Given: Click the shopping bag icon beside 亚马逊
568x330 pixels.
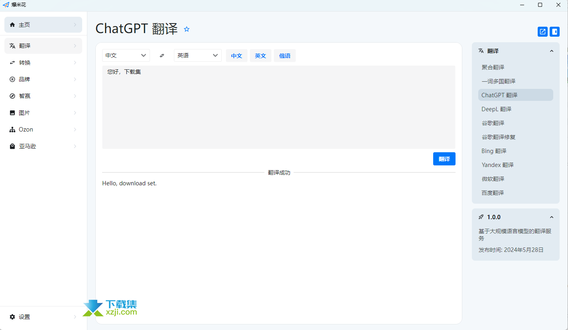Looking at the screenshot, I should pyautogui.click(x=12, y=146).
